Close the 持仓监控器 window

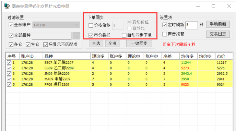[229, 6]
